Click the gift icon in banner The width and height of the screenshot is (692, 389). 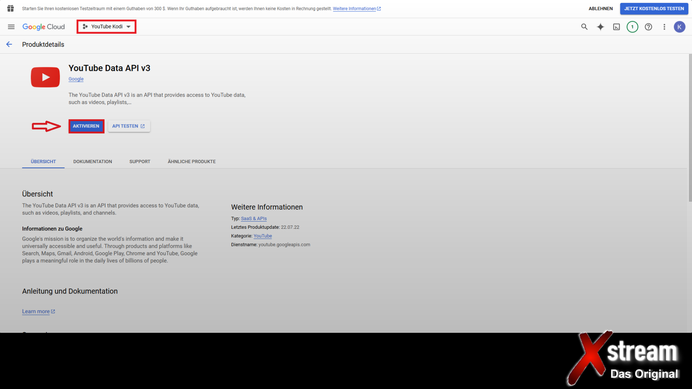point(10,8)
